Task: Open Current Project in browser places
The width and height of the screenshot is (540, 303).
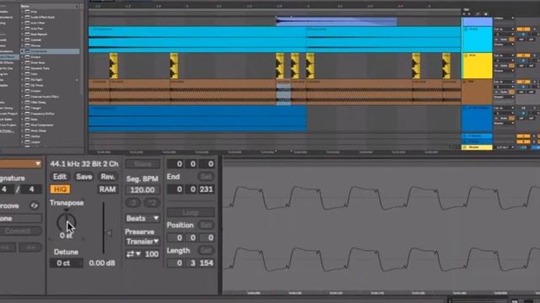Action: click(8, 114)
